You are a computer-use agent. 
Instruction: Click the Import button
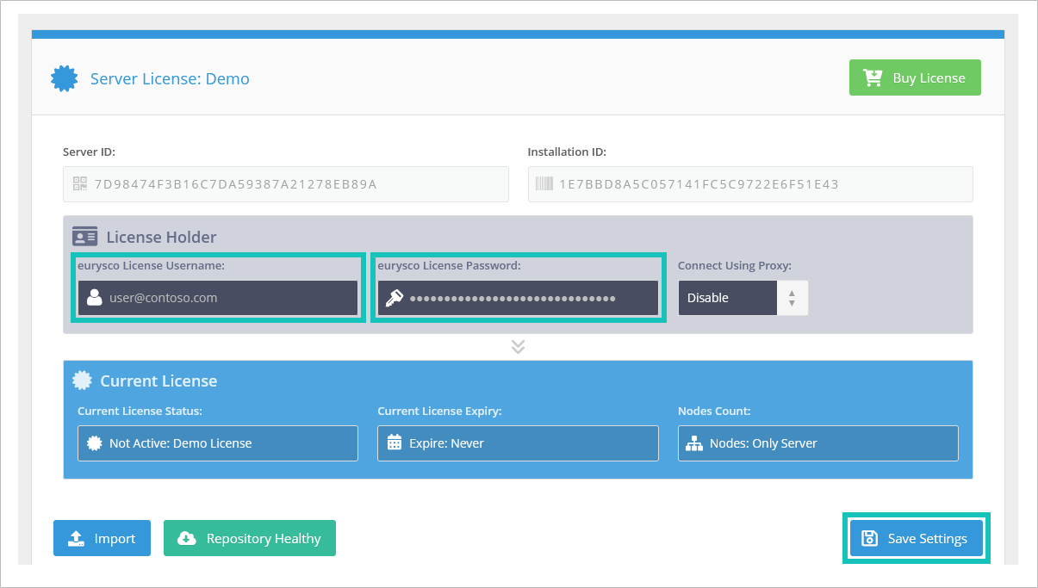[102, 538]
